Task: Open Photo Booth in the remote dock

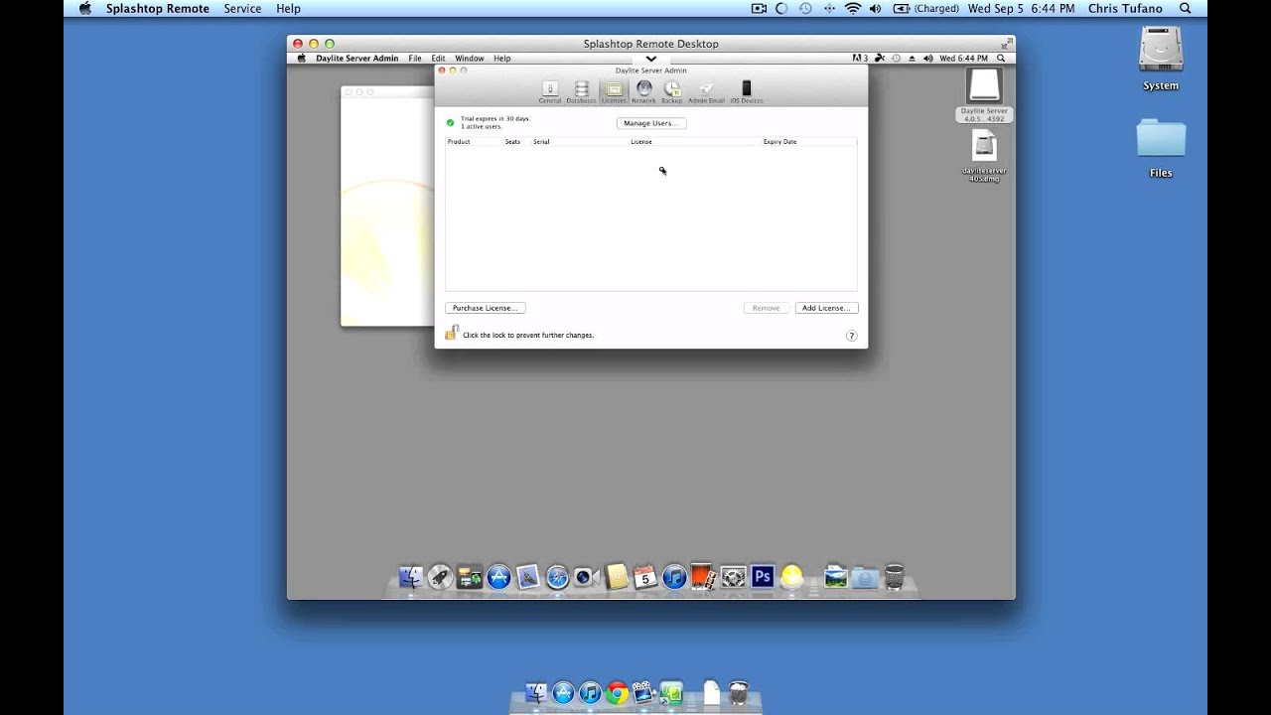Action: point(703,577)
